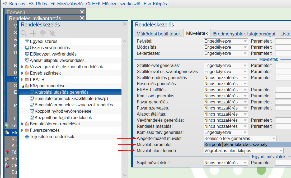Screen dimensions: 291x178
Task: Click the Művelet paraméter input field
Action: coord(247,145)
